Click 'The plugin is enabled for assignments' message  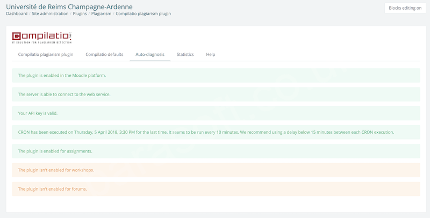[216, 151]
